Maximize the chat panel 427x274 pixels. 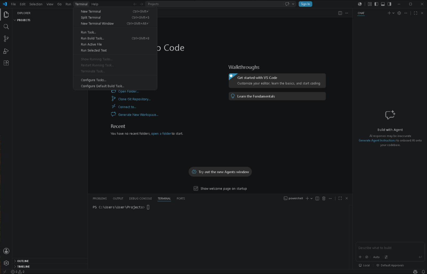416,13
